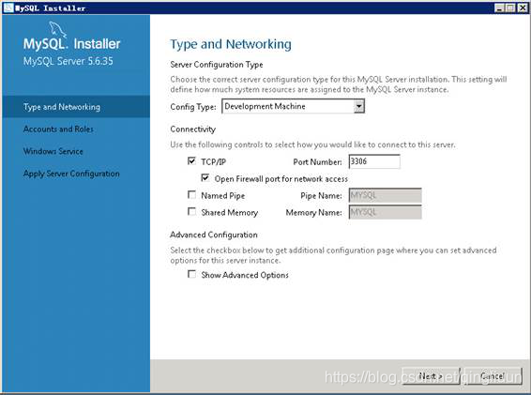Click the Next button
This screenshot has width=531, height=395.
click(431, 376)
